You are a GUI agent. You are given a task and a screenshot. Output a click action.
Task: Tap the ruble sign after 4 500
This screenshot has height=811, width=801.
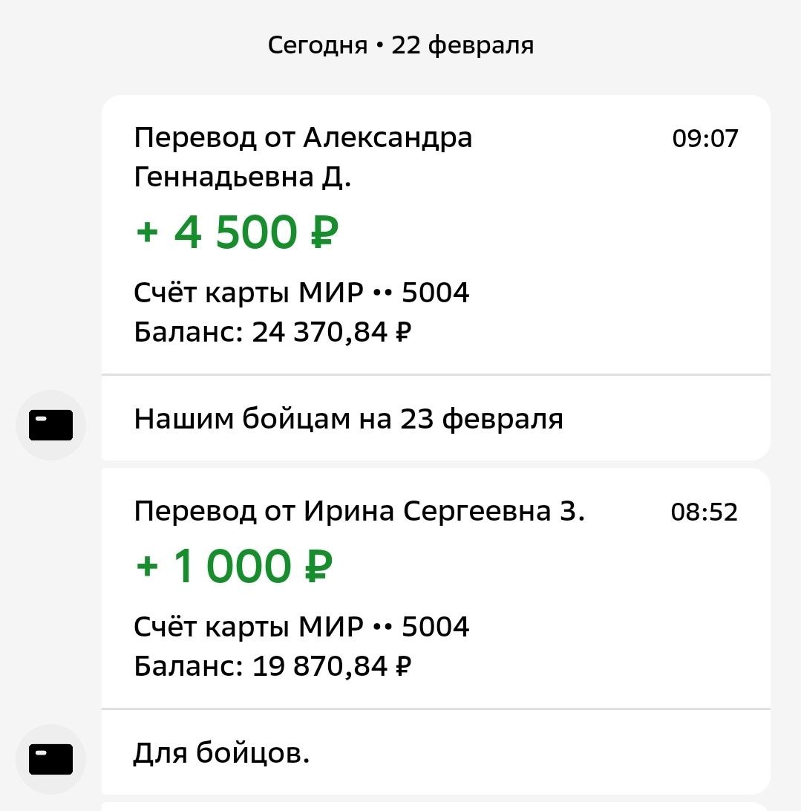(x=322, y=232)
